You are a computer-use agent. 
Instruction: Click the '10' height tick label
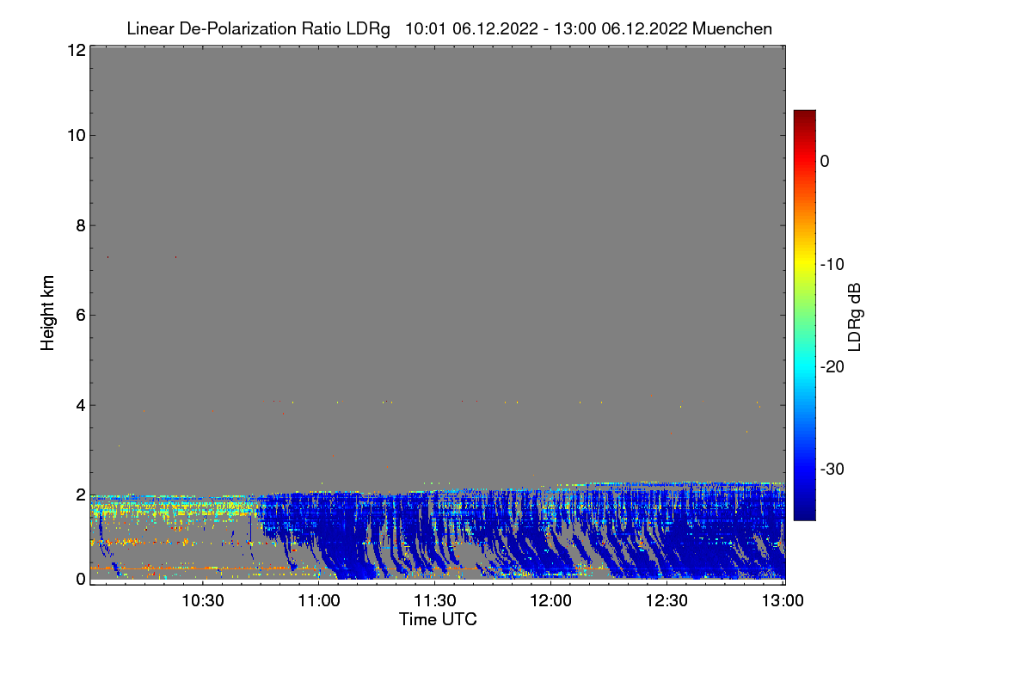76,135
